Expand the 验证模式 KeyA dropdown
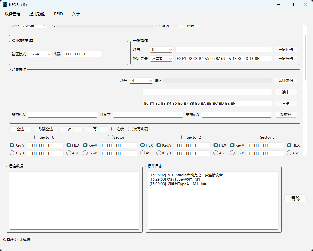The width and height of the screenshot is (313, 251). pyautogui.click(x=40, y=54)
